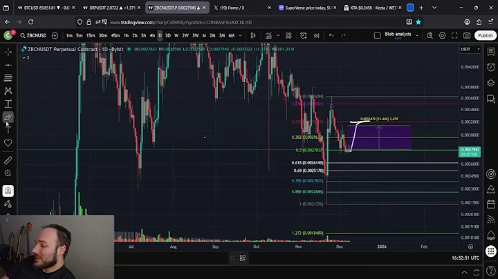Open browser extensions puzzle icon
498x279 pixels.
click(x=479, y=22)
